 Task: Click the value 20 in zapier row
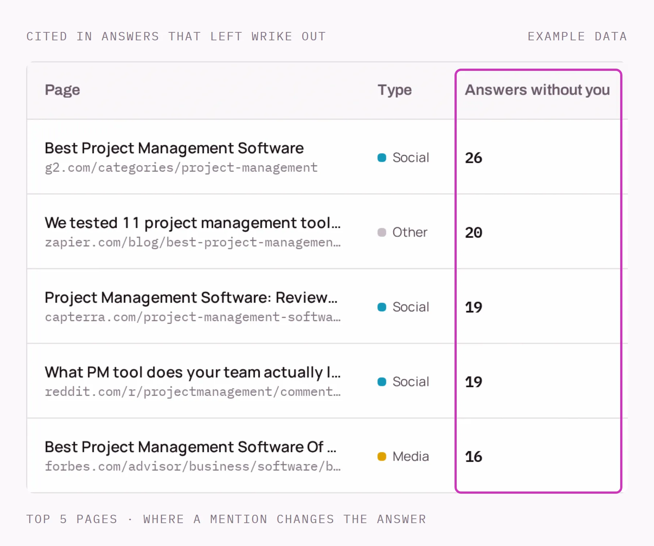click(473, 232)
